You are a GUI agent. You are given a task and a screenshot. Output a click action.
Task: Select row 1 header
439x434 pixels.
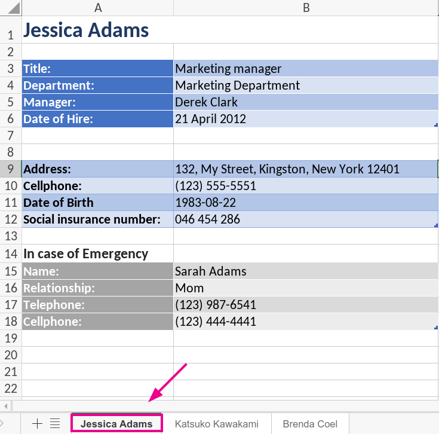11,30
